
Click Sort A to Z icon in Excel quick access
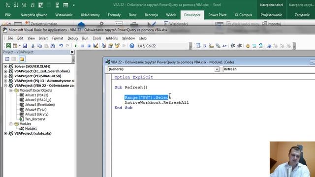tap(8, 5)
